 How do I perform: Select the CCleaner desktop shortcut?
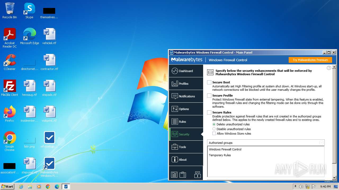coord(10,62)
